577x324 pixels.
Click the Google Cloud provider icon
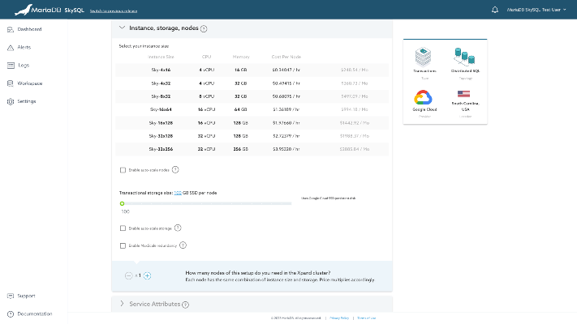tap(425, 99)
